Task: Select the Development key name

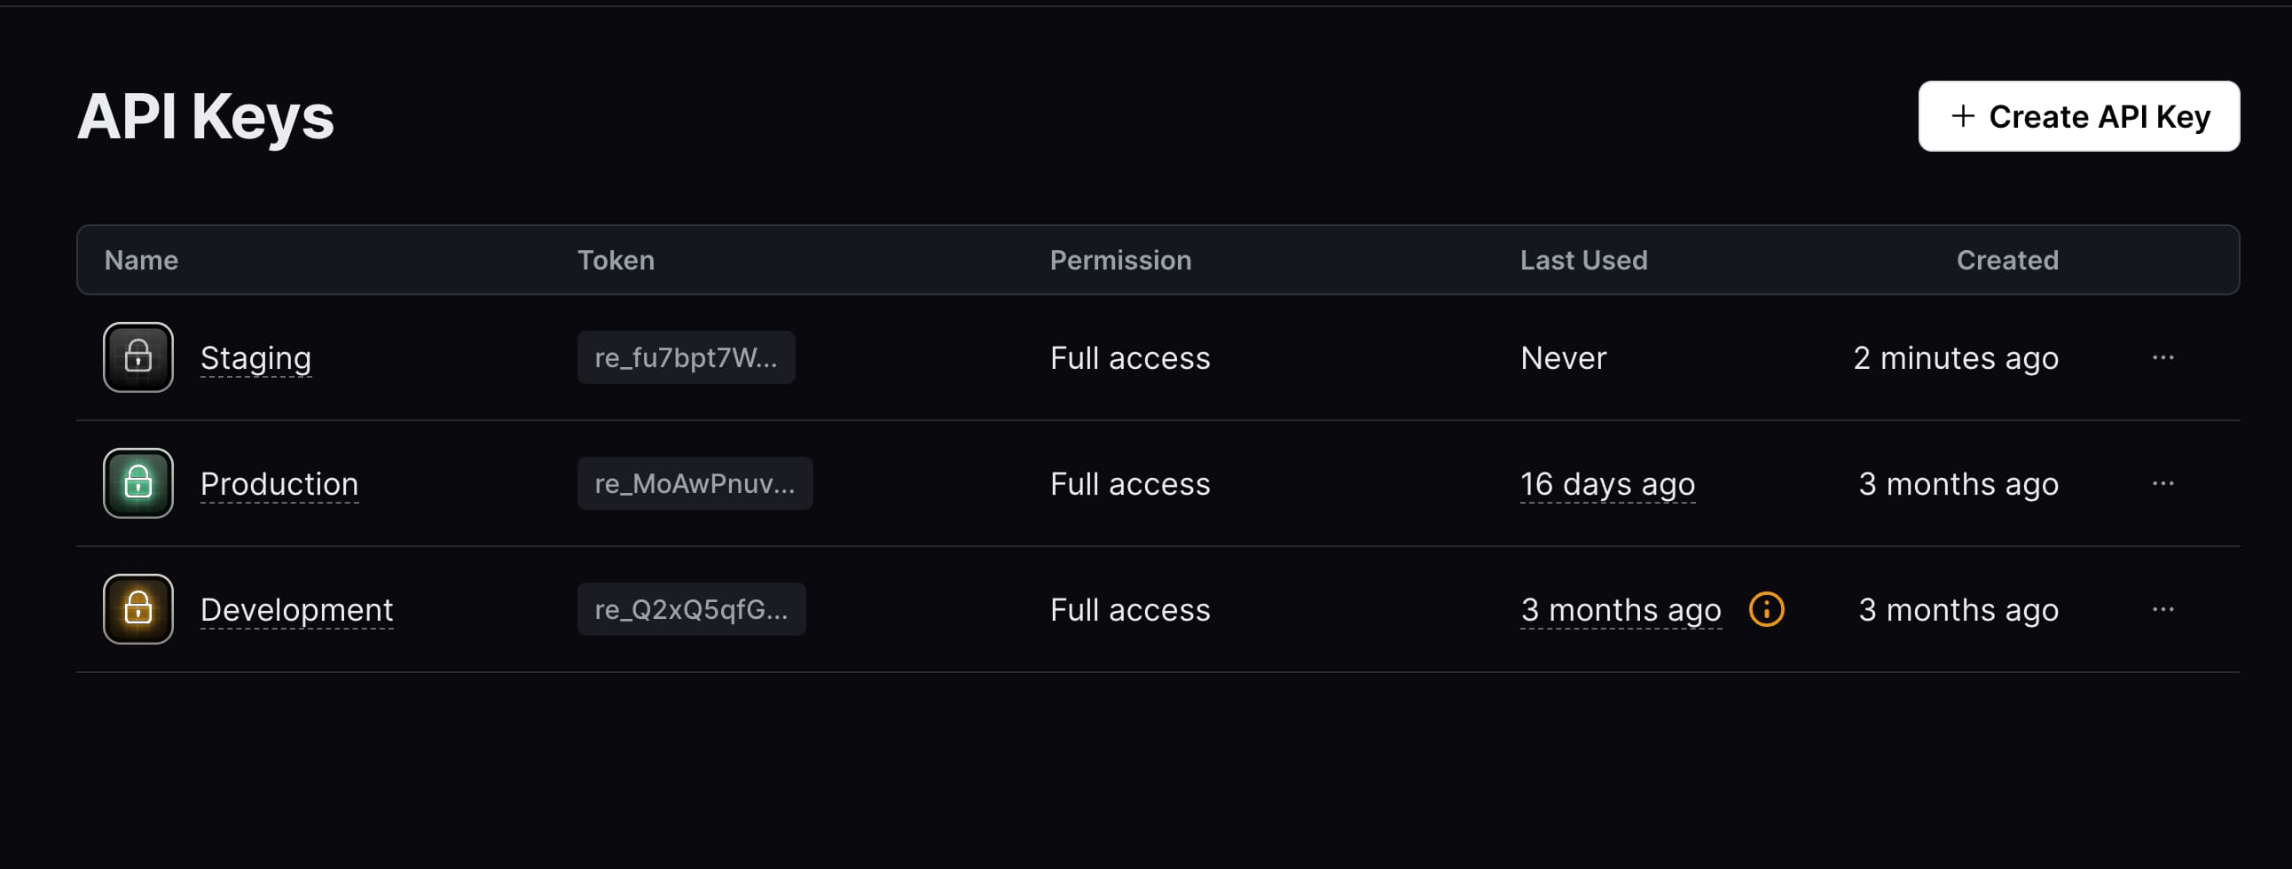Action: click(x=296, y=609)
